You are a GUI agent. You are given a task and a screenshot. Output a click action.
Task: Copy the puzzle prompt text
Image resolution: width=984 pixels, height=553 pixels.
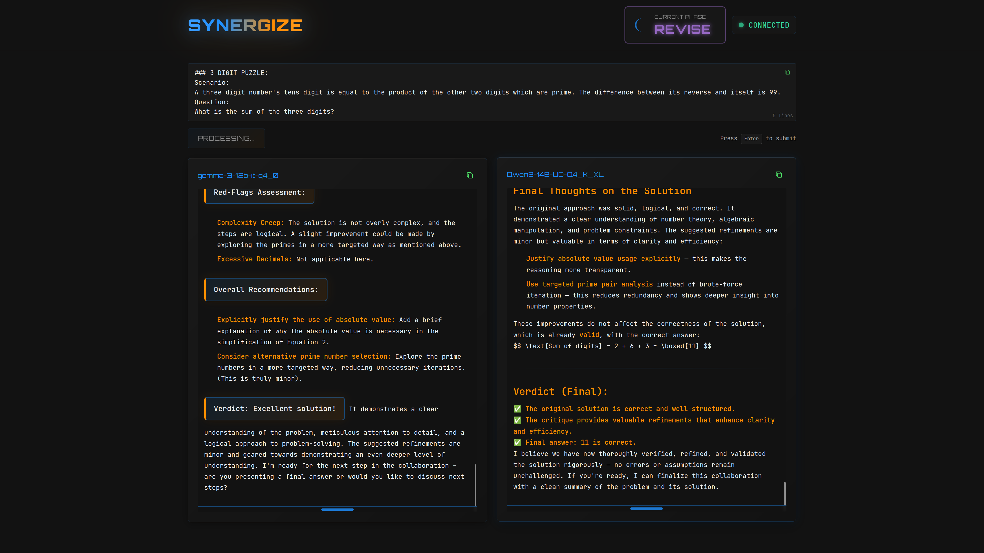click(787, 72)
